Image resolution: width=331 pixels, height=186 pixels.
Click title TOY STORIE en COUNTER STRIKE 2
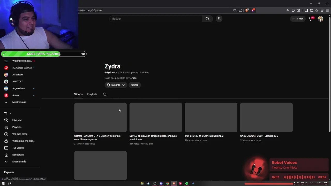coord(204,136)
